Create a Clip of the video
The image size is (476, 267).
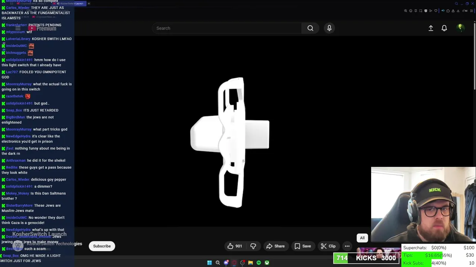328,246
